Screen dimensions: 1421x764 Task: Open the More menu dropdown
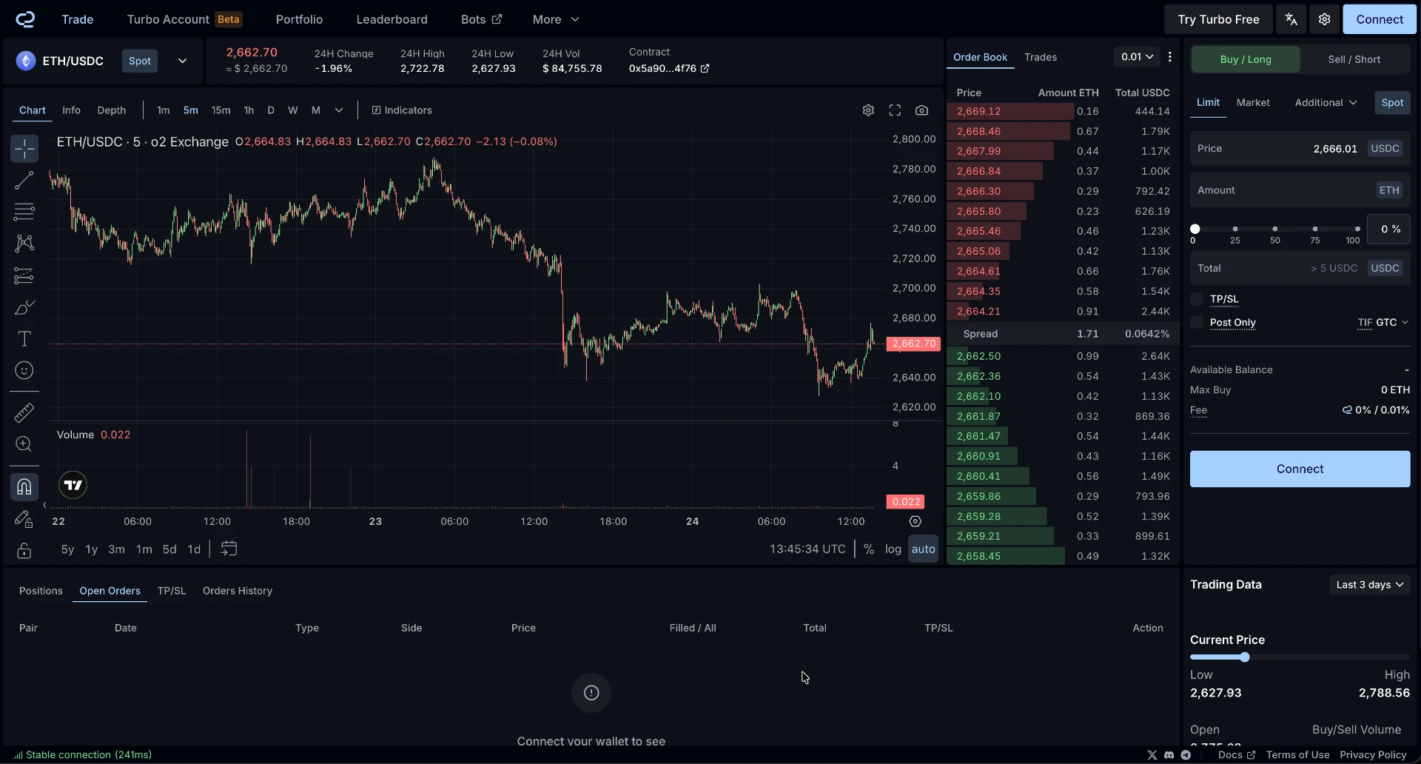pyautogui.click(x=556, y=19)
